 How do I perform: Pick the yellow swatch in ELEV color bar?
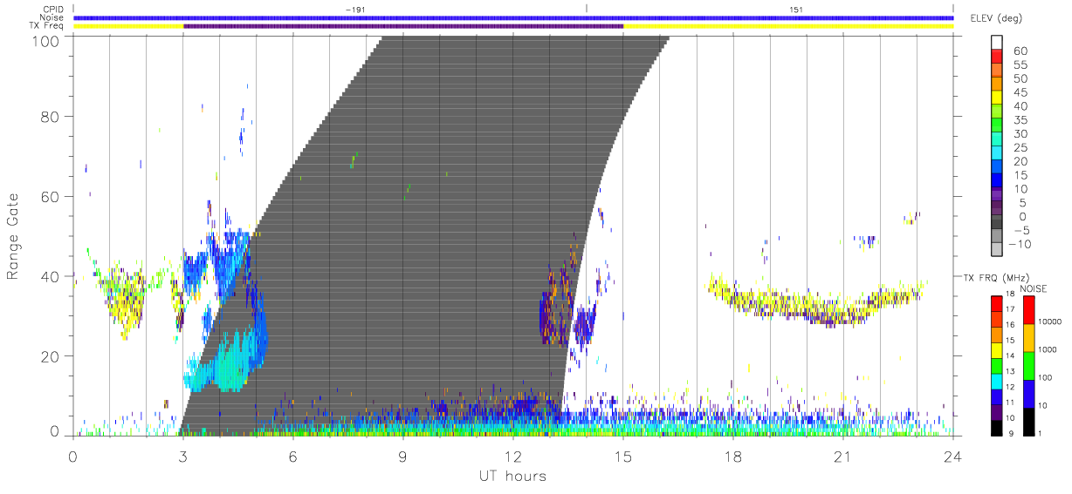tap(997, 98)
